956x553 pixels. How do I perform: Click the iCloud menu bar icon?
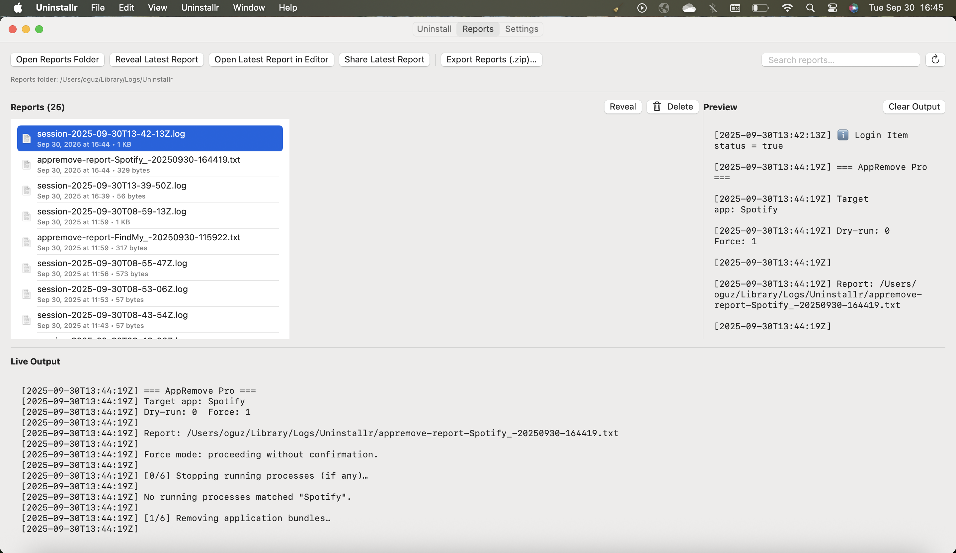(x=688, y=8)
